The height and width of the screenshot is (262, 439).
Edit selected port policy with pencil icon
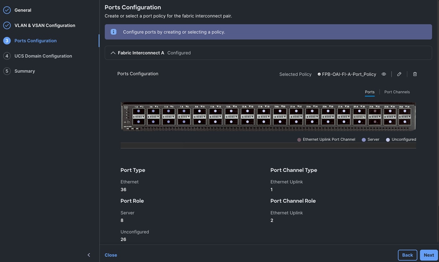click(399, 74)
